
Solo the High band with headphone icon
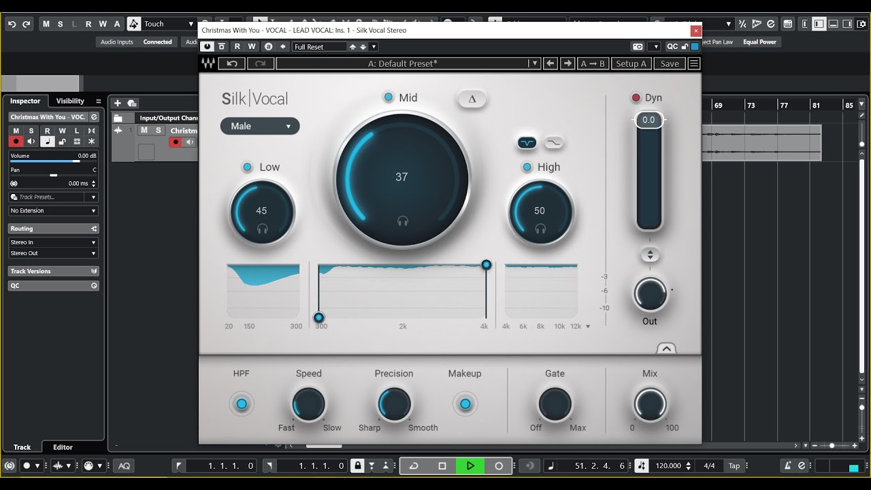[540, 229]
